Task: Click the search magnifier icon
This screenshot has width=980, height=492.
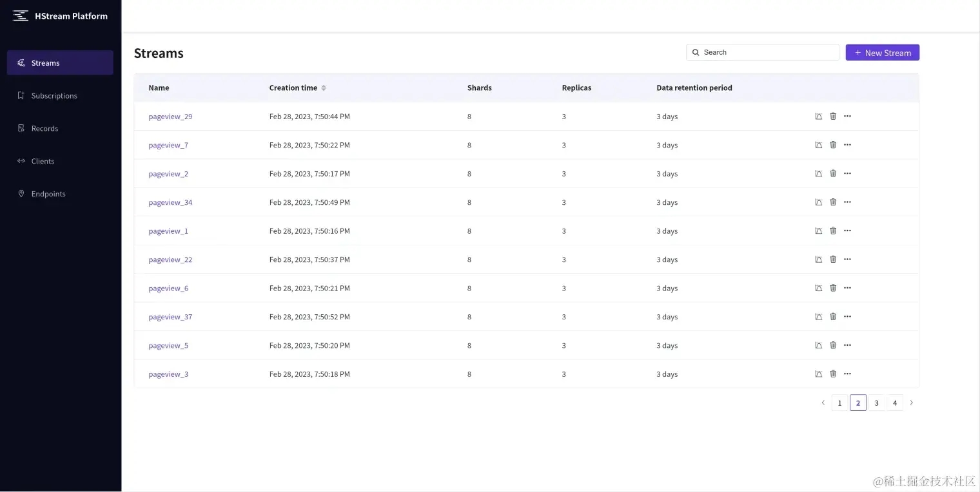Action: point(696,52)
